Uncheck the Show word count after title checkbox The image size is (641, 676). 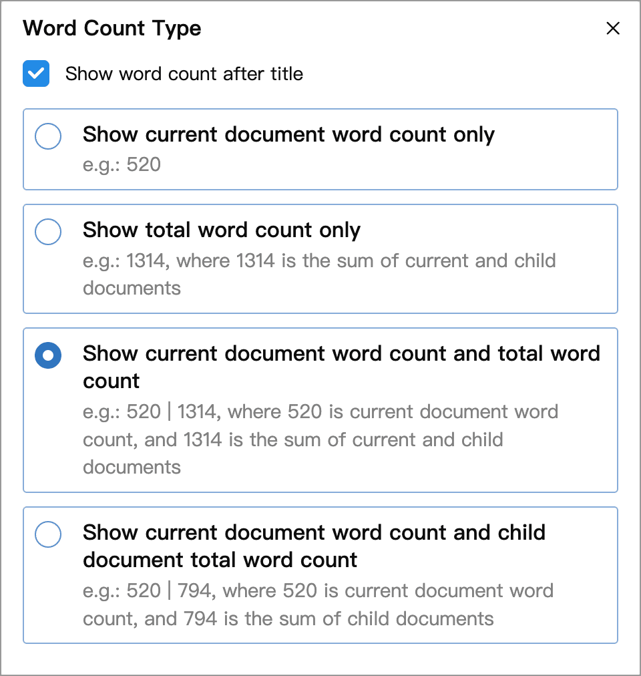coord(36,73)
